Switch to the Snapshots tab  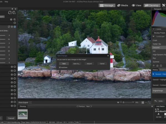coord(162,70)
